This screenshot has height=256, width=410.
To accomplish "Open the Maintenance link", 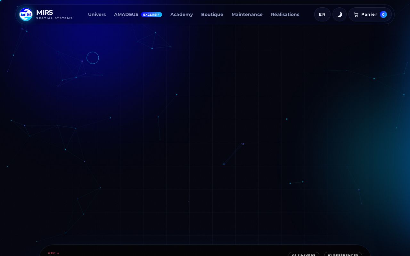I will pos(247,14).
